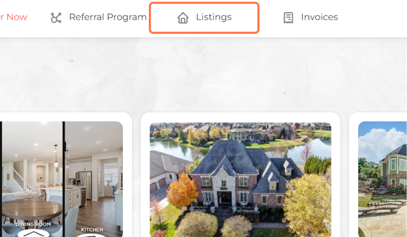Image resolution: width=407 pixels, height=237 pixels.
Task: Click the white border of the middle listing card
Action: point(240,117)
